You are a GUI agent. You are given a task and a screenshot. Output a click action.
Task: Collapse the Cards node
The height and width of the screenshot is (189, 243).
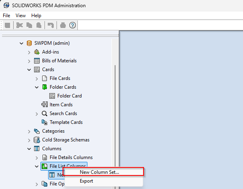pos(29,70)
